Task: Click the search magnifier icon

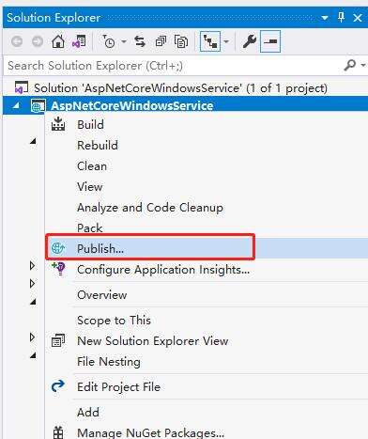Action: (350, 65)
